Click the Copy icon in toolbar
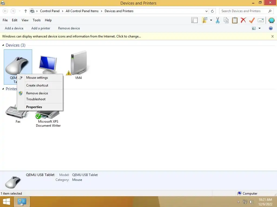This screenshot has height=207, width=277. pos(226,20)
